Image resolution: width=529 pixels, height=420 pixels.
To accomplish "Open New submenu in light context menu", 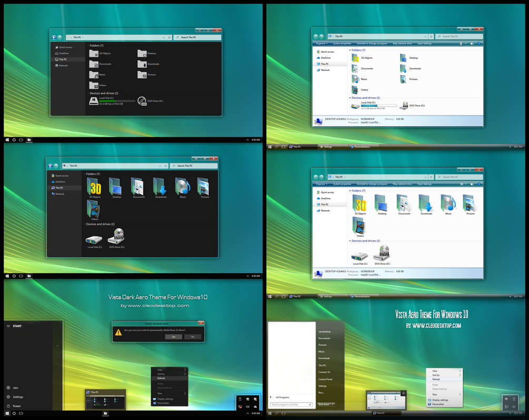I will [x=444, y=394].
